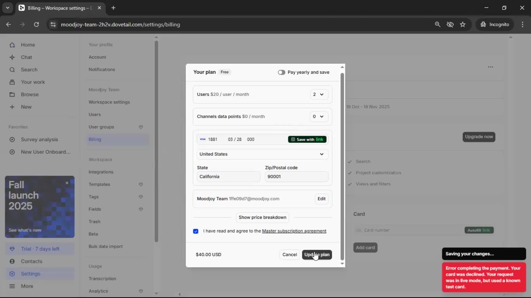Open the Master subscription agreement link

tap(294, 231)
